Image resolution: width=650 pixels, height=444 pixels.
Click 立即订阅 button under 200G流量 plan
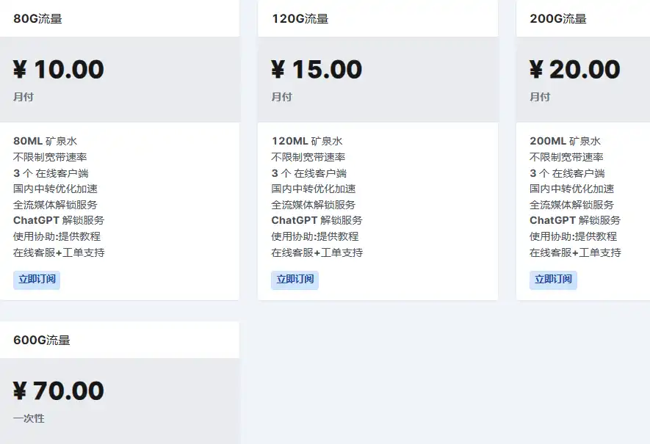(553, 280)
